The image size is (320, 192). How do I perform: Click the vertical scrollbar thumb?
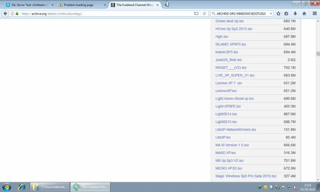[x=318, y=54]
